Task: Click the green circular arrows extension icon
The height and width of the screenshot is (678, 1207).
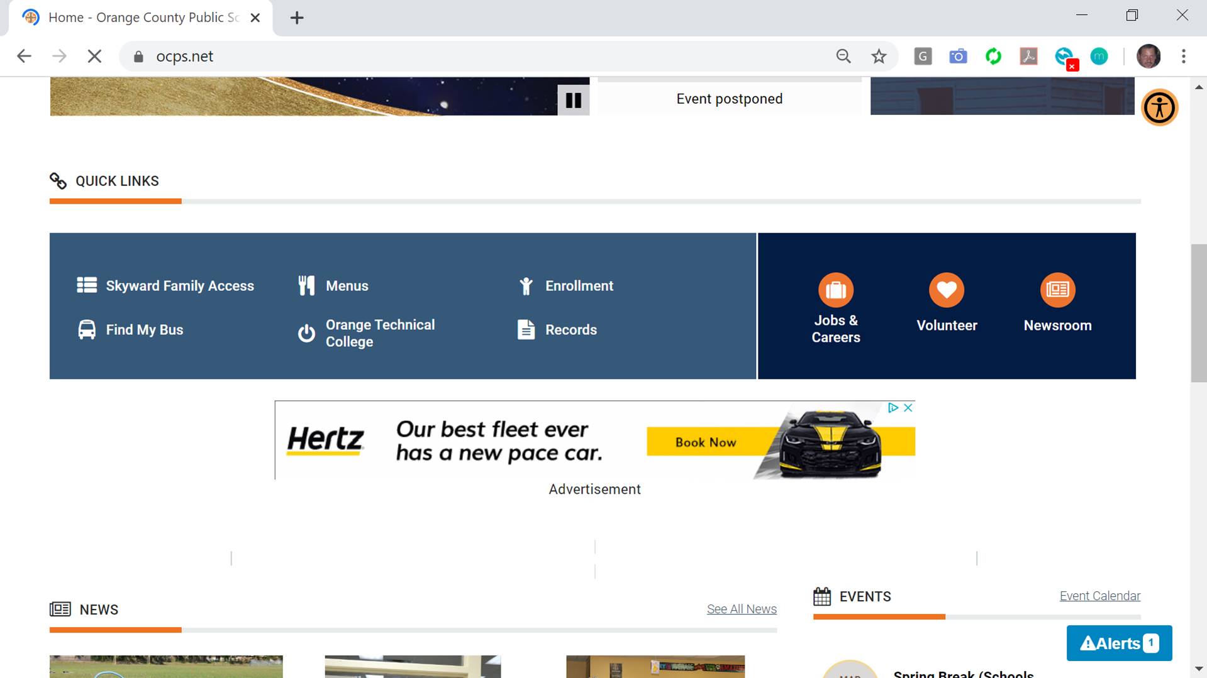Action: pyautogui.click(x=993, y=57)
